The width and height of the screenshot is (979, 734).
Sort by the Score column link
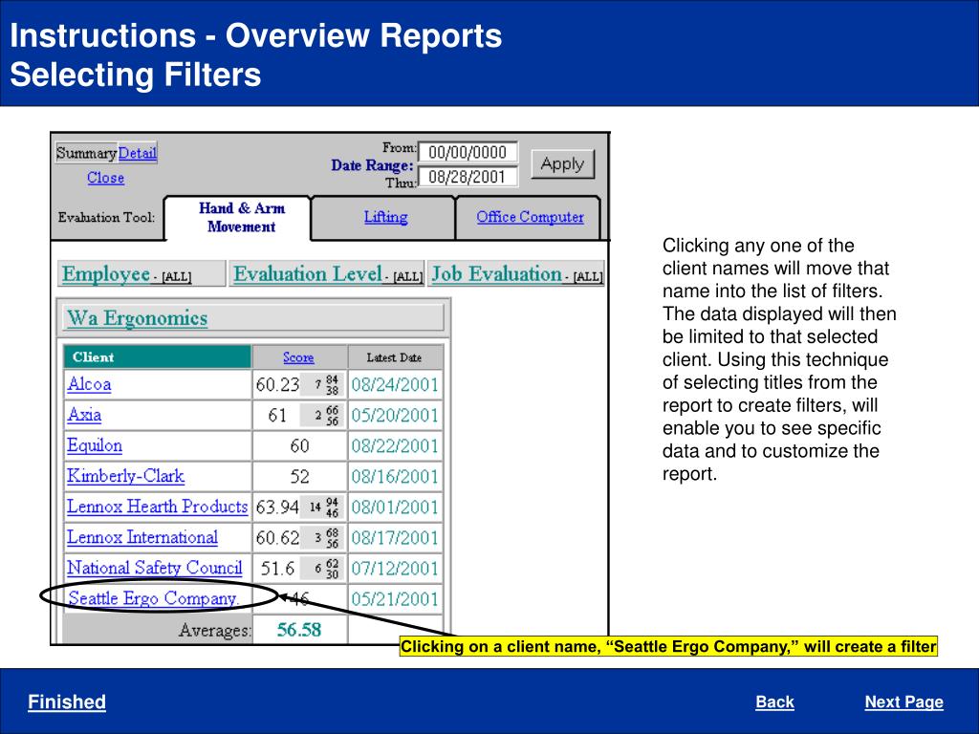(298, 357)
